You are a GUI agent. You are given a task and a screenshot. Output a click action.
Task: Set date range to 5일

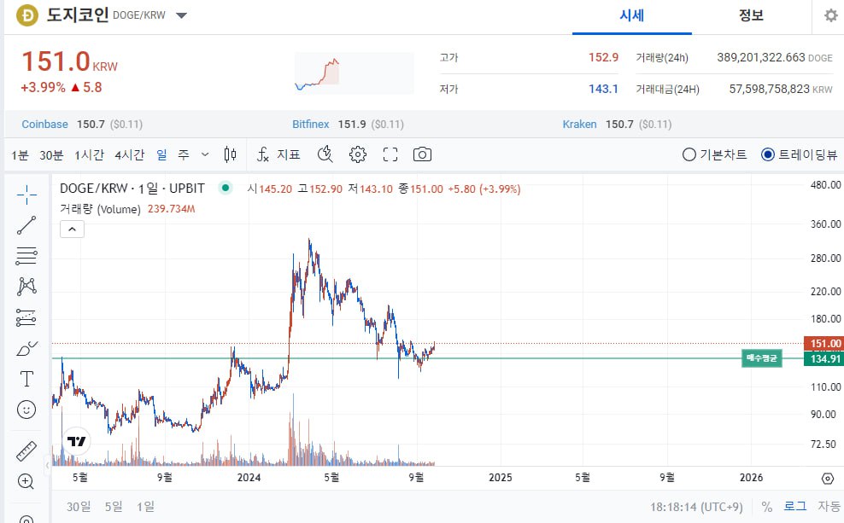coord(114,506)
